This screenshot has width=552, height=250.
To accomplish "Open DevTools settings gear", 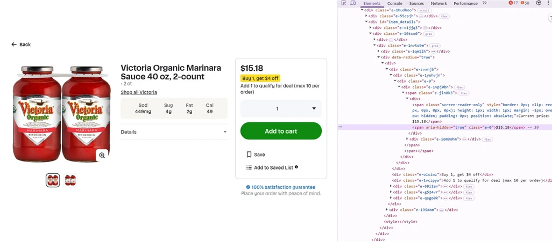I will (x=539, y=3).
